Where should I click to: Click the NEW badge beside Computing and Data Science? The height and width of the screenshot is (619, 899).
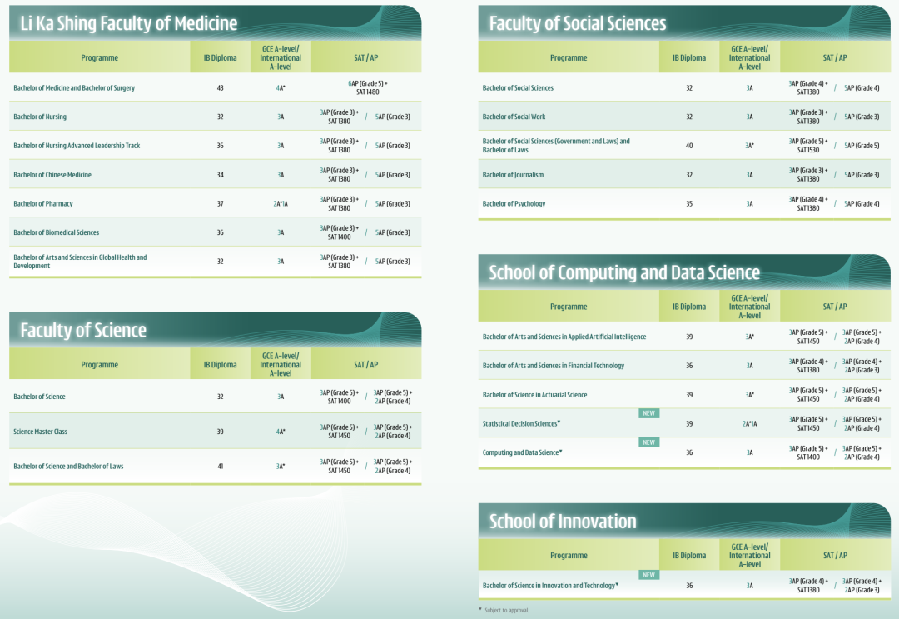(649, 442)
